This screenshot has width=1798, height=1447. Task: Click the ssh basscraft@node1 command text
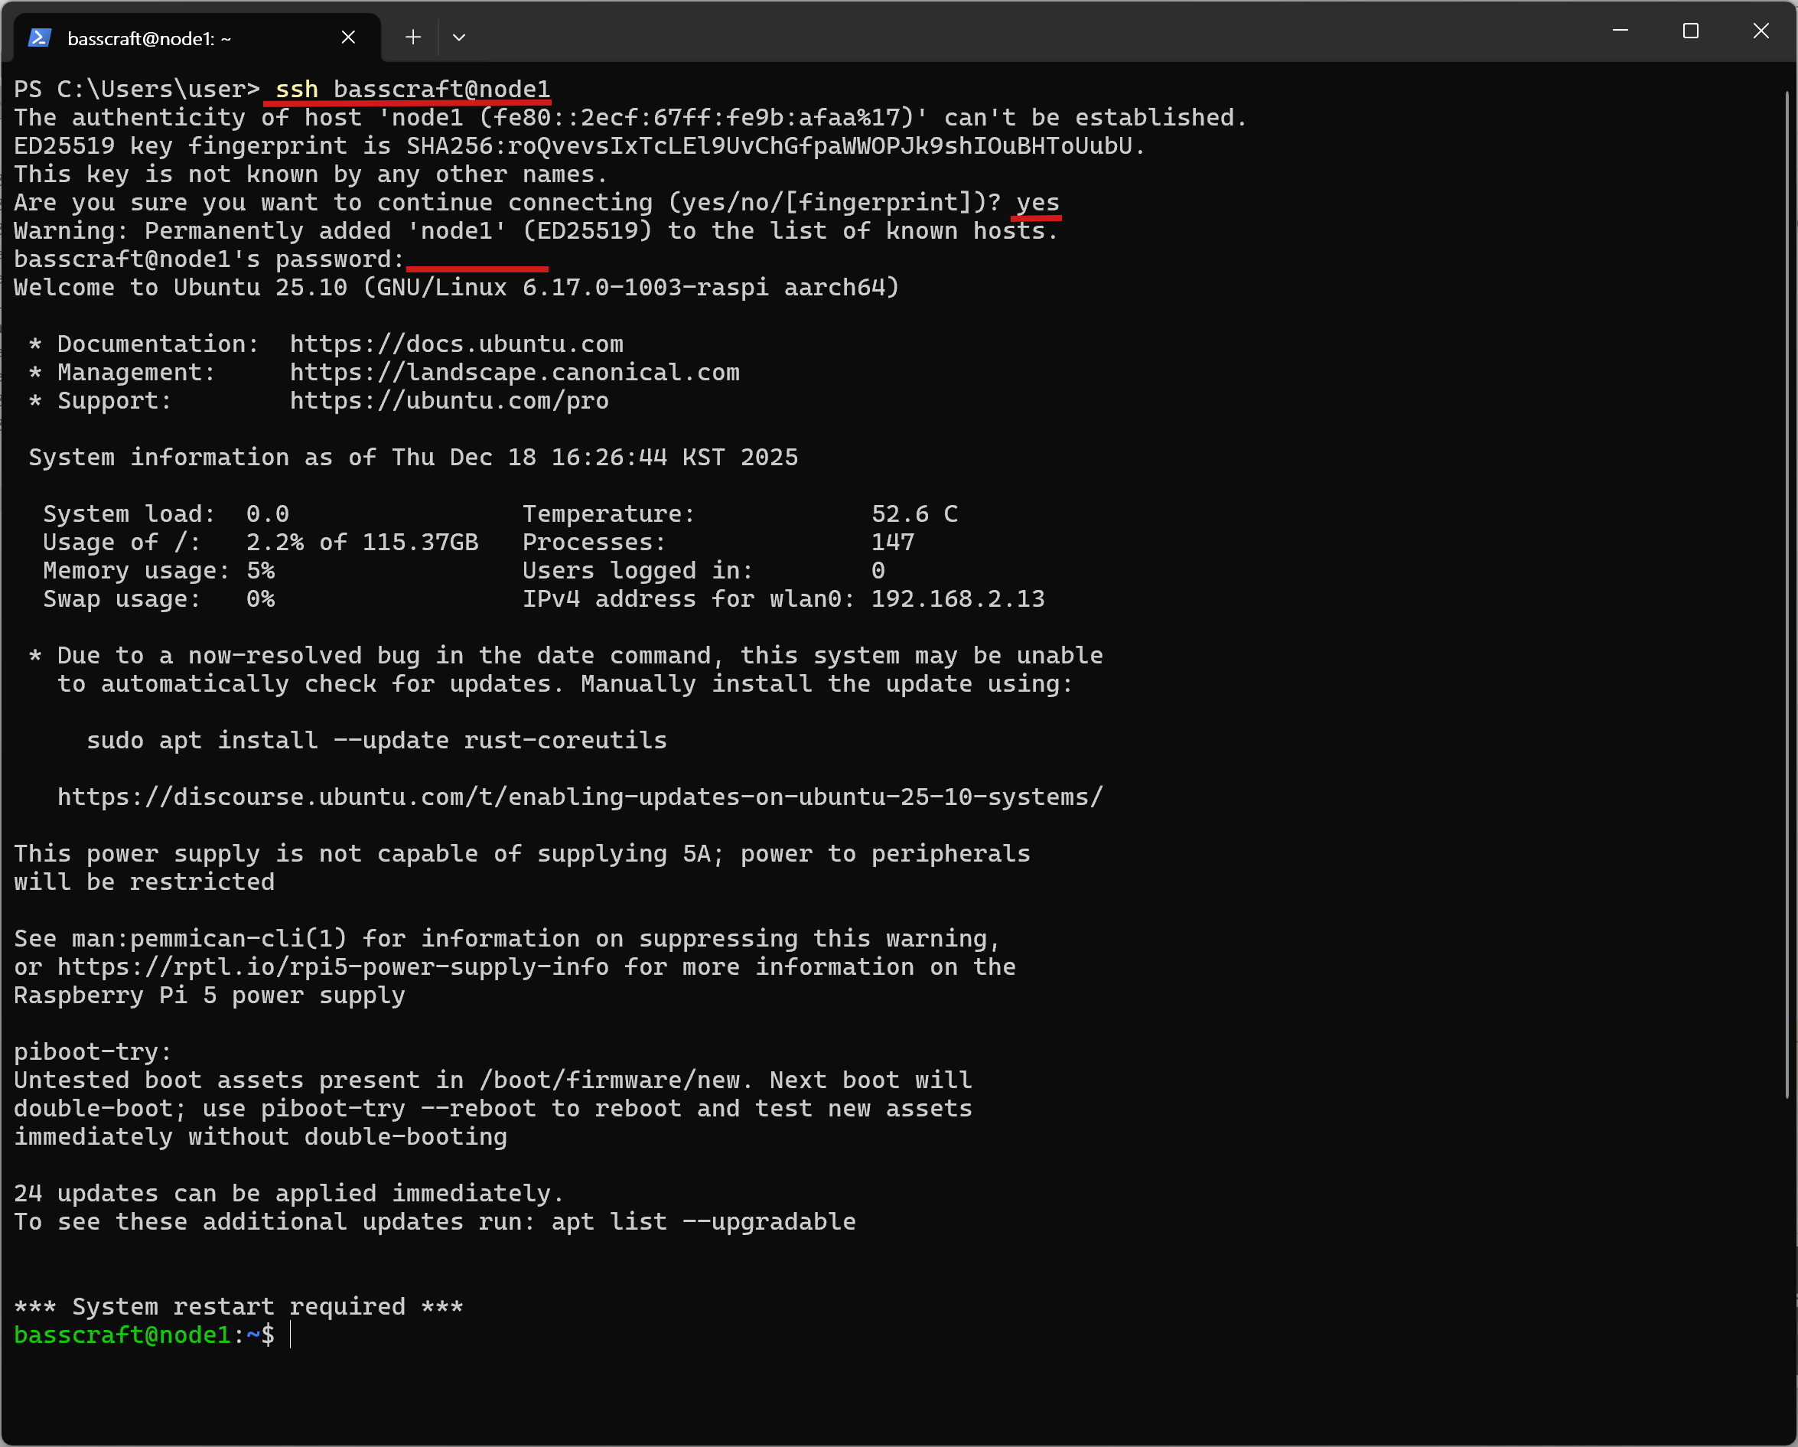pos(412,90)
